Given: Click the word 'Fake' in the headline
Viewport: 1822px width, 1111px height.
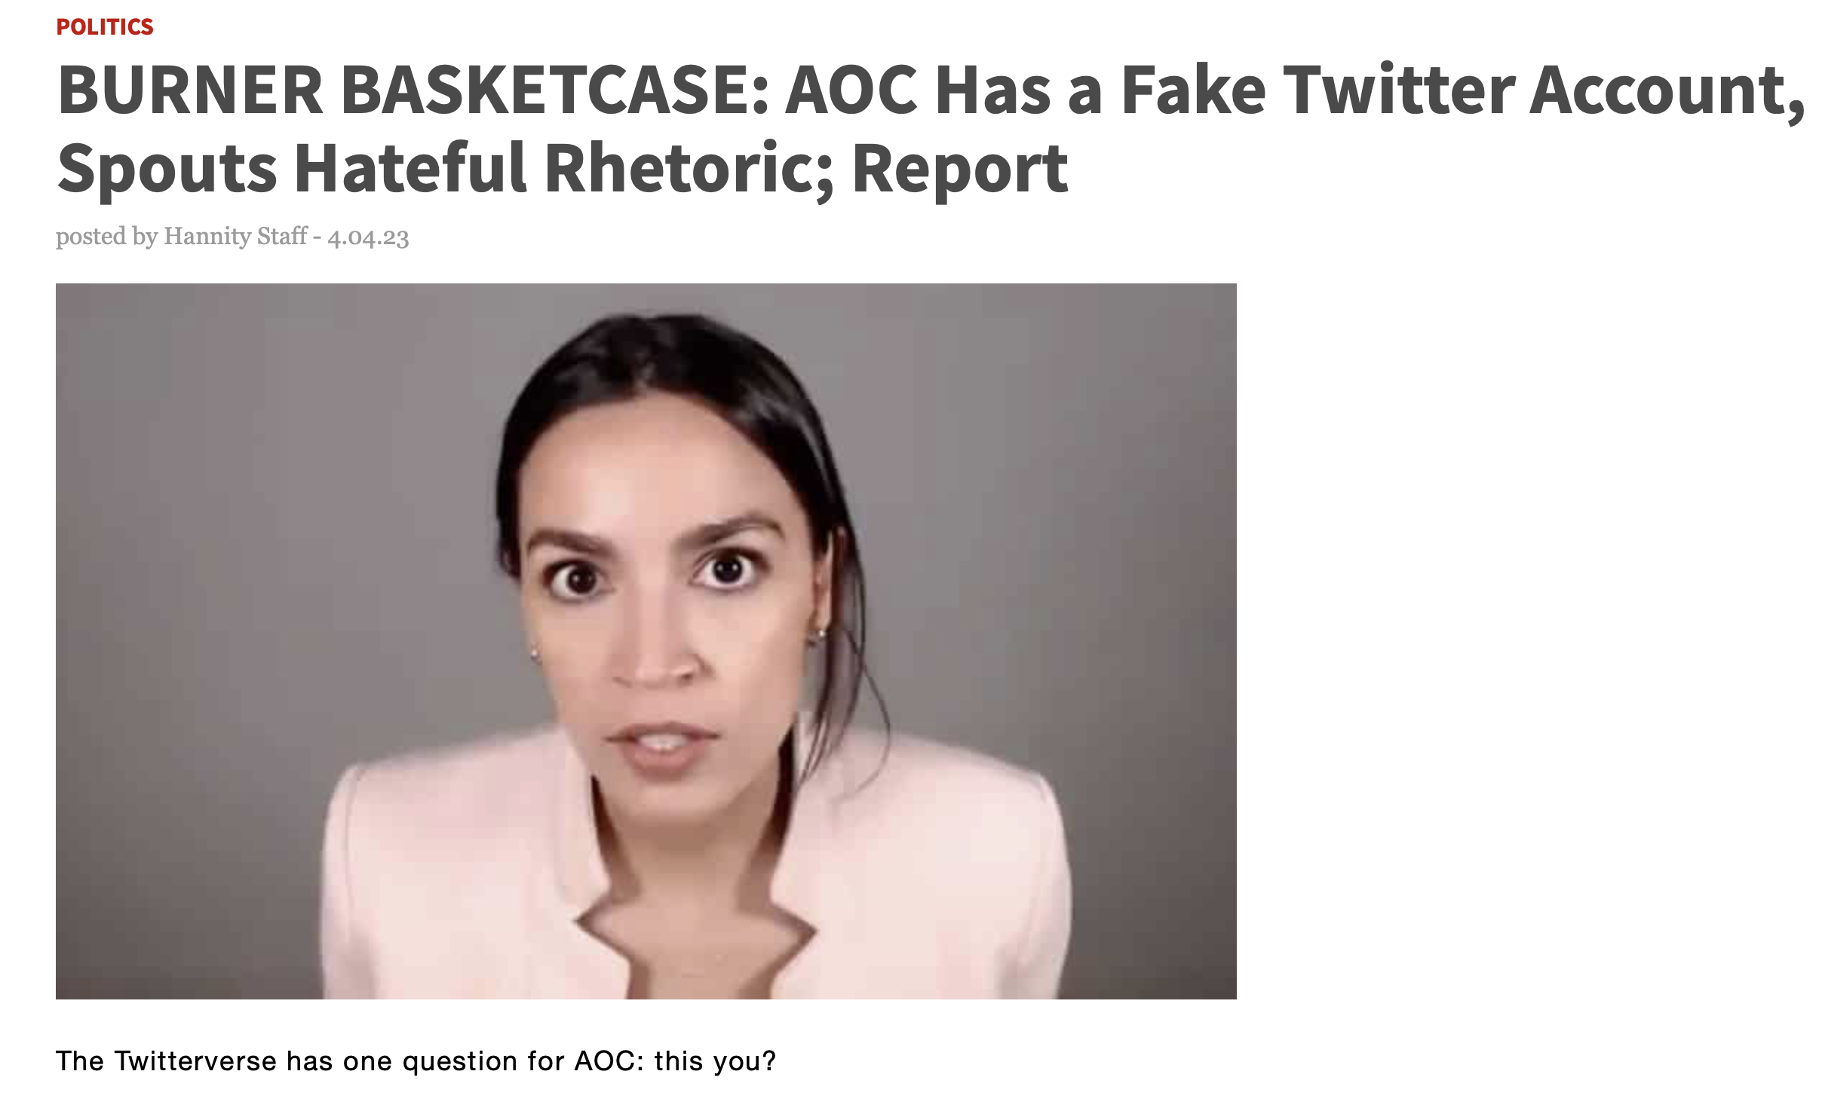Looking at the screenshot, I should point(1194,90).
